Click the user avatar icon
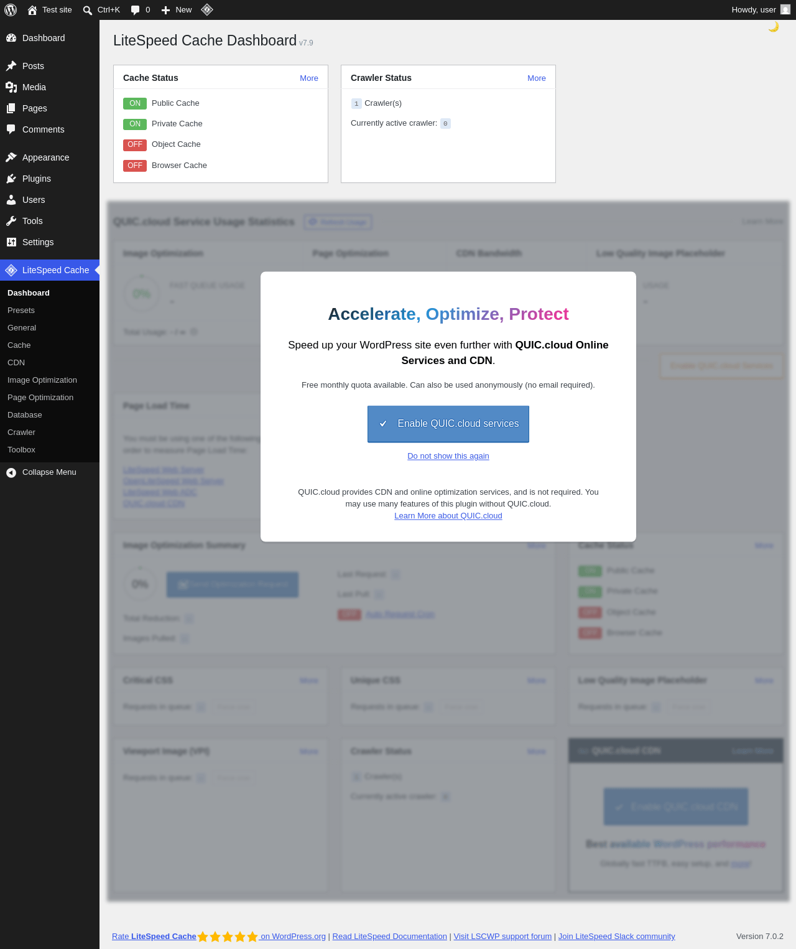The image size is (796, 949). pyautogui.click(x=785, y=9)
